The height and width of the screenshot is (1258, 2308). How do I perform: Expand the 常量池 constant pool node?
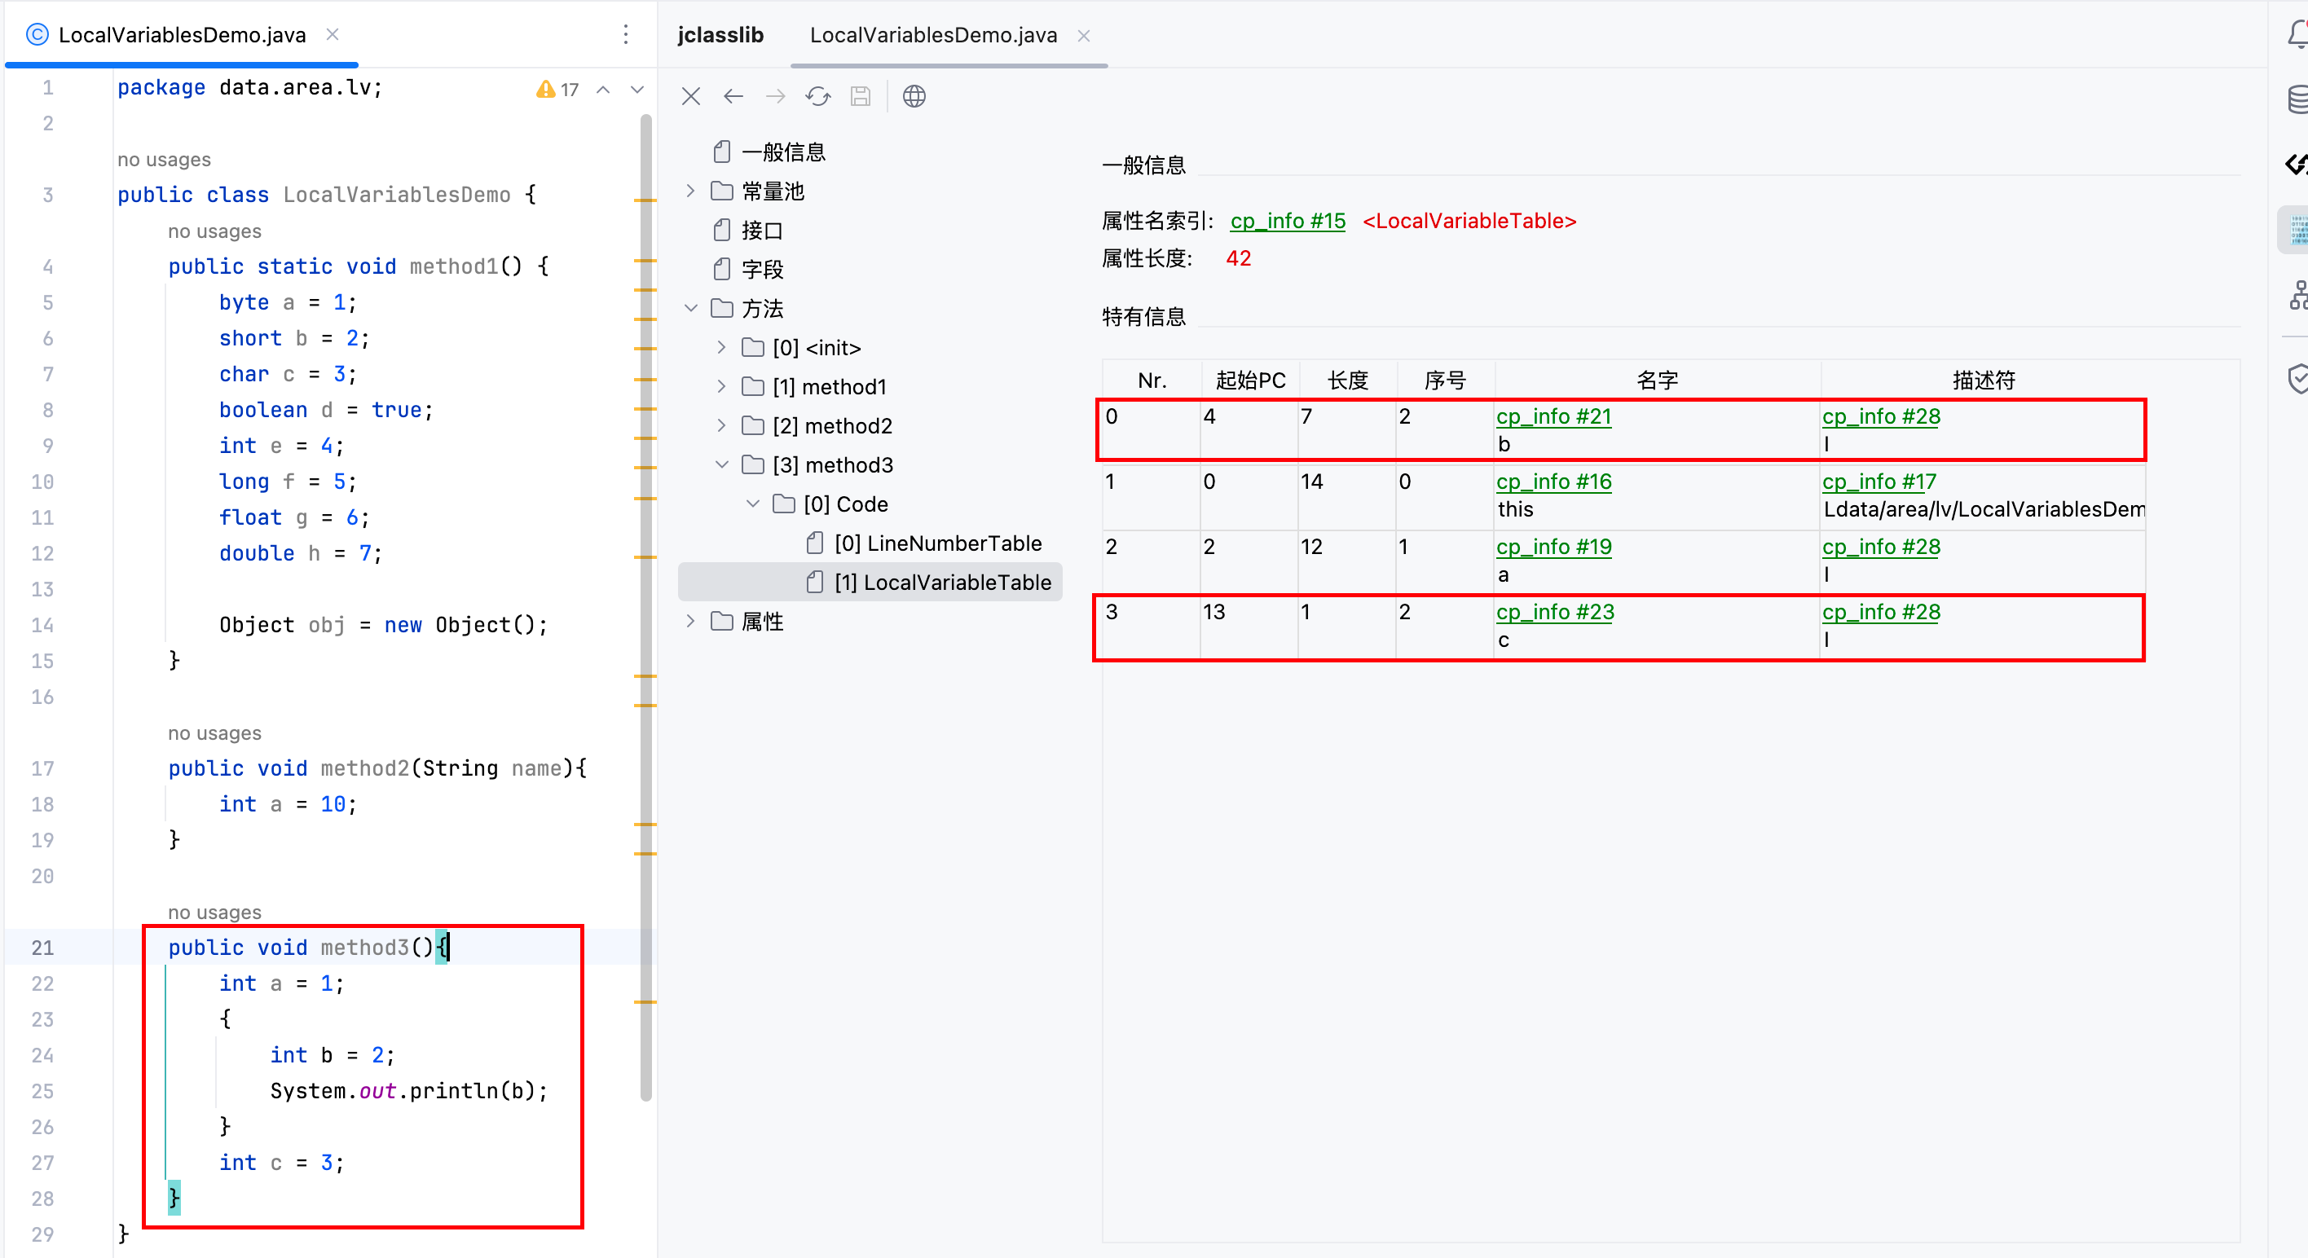coord(690,191)
